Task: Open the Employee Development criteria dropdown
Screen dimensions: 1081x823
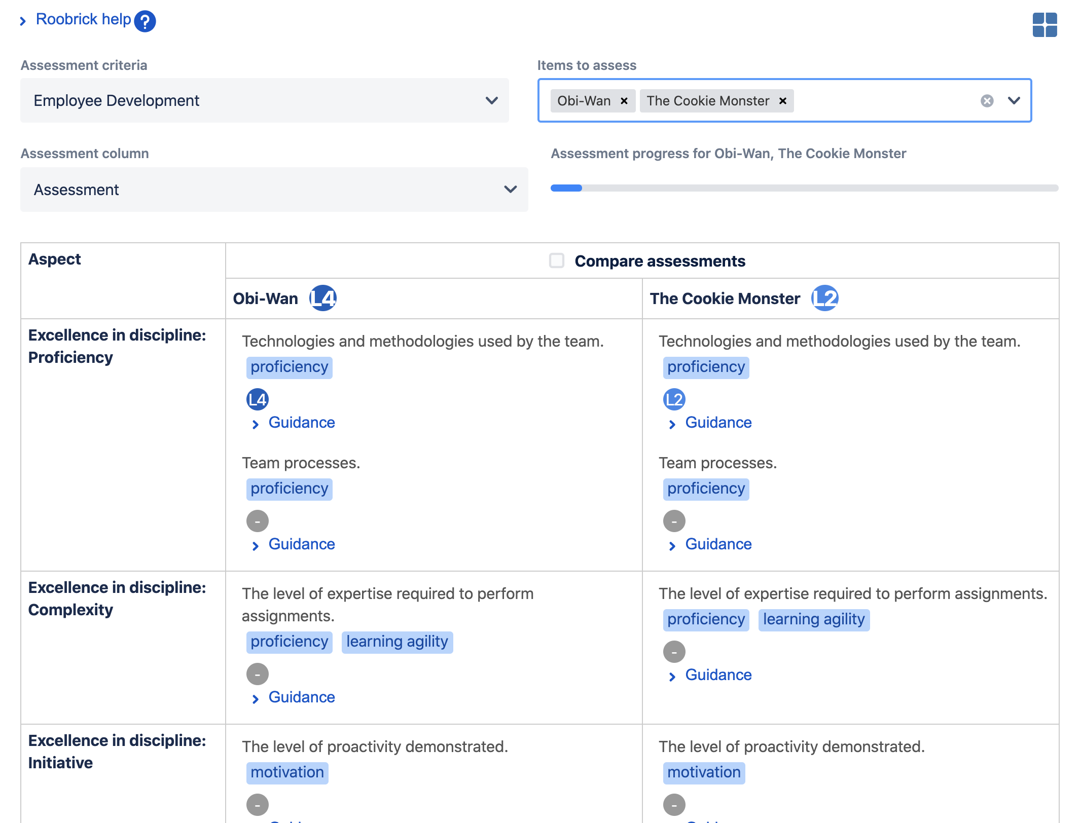Action: coord(264,100)
